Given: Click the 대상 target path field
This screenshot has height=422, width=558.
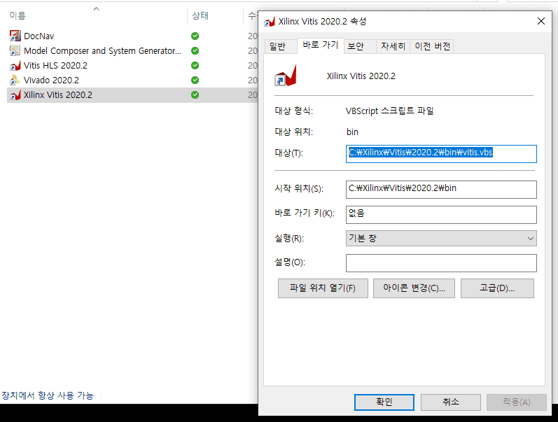Looking at the screenshot, I should (441, 154).
